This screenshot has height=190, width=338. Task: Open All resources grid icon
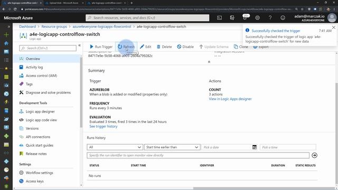[6, 77]
